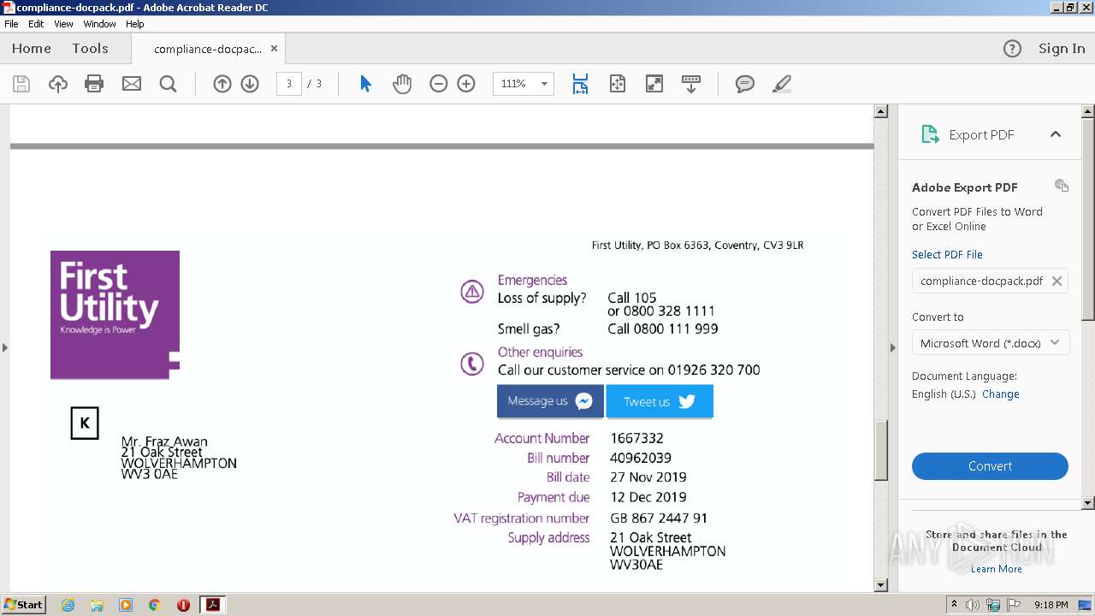Click the page number input field
The height and width of the screenshot is (616, 1095).
pos(289,84)
